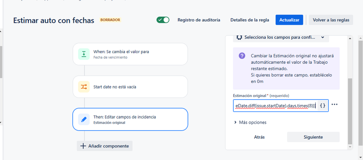Click the purple question mark info icon
This screenshot has height=160, width=363.
(242, 56)
